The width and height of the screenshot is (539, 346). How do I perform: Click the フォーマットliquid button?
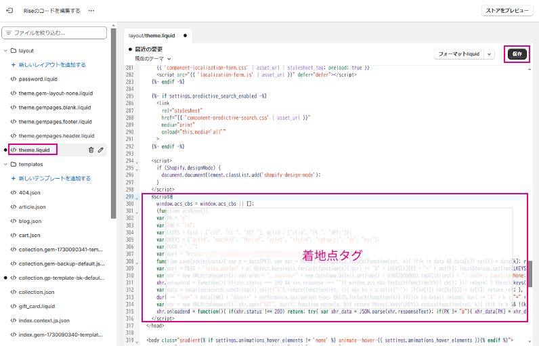(x=459, y=54)
